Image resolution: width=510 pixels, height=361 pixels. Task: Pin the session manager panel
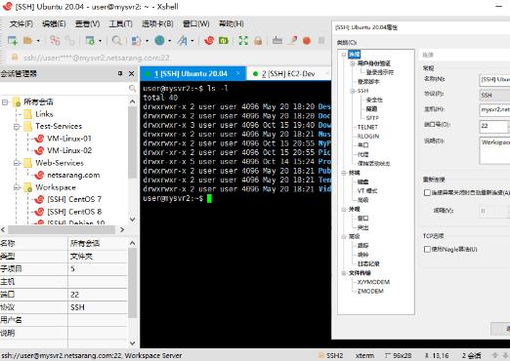pyautogui.click(x=120, y=73)
